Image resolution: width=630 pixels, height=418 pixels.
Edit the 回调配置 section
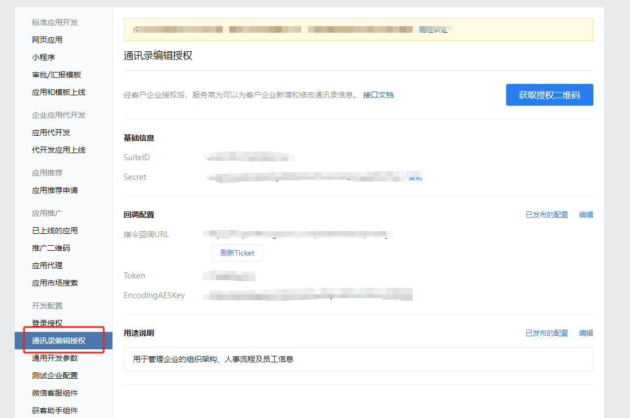(586, 215)
